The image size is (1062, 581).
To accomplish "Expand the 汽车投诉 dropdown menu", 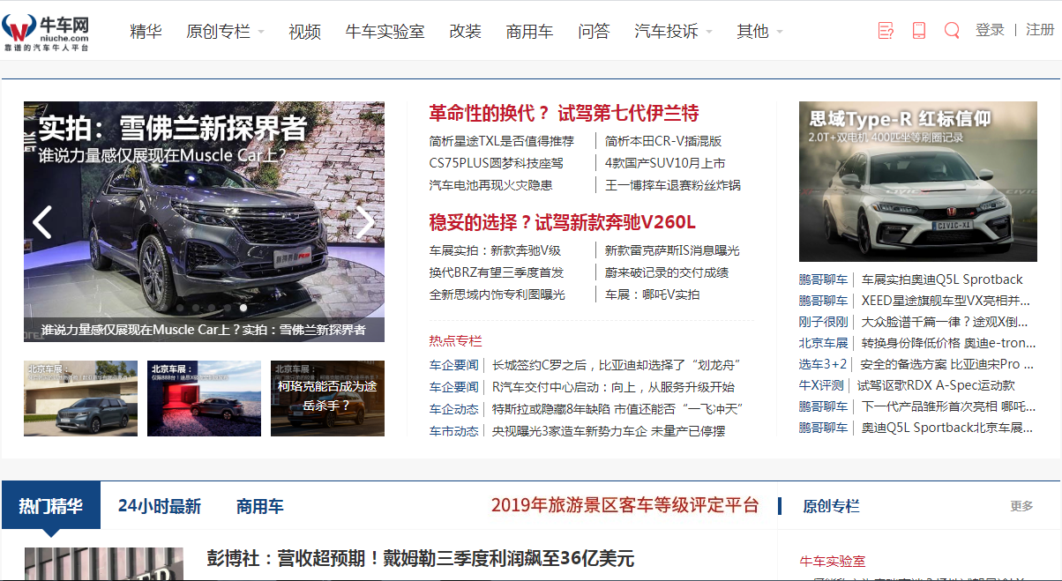I will [x=673, y=32].
